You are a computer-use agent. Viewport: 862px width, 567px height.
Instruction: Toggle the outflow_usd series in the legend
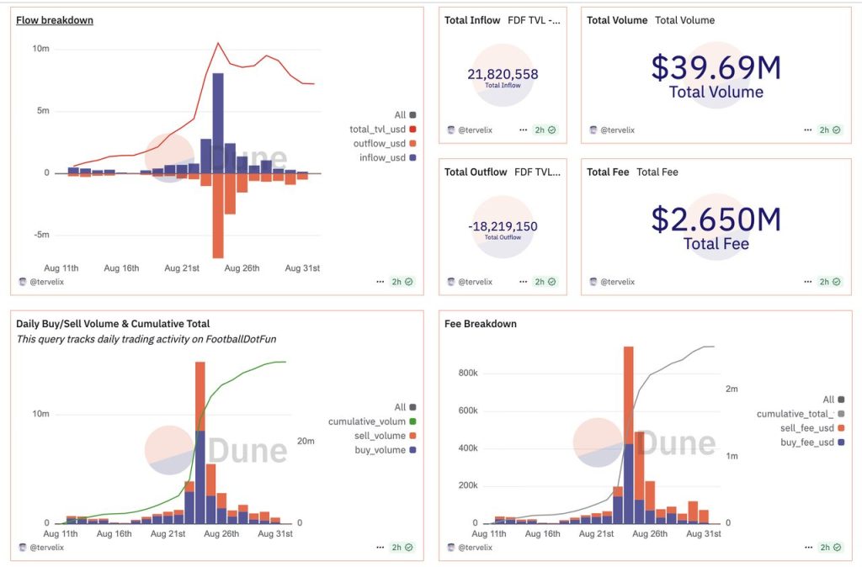point(377,143)
